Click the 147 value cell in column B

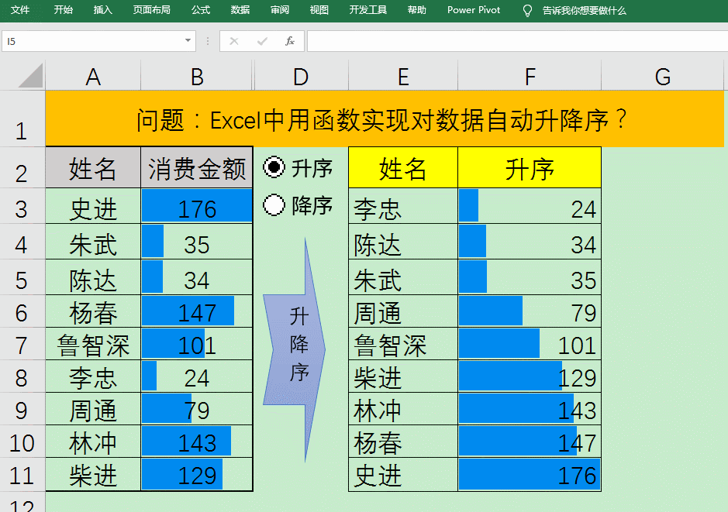point(197,311)
